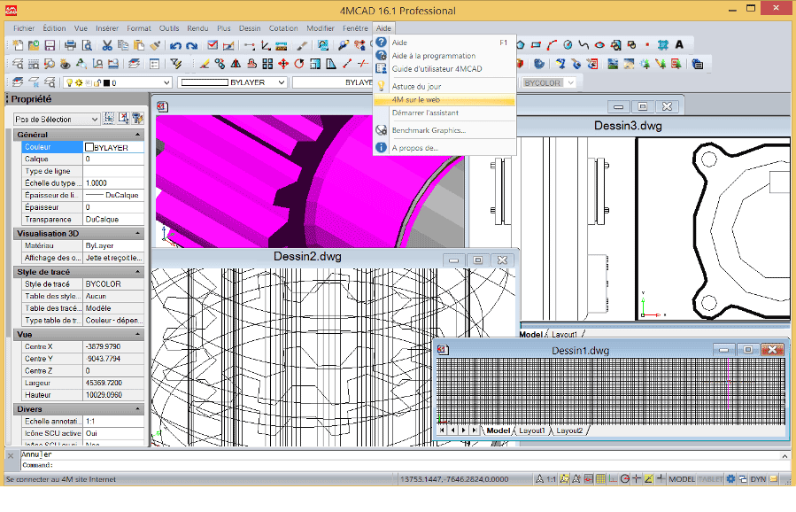Click the Undo arrow icon
This screenshot has width=796, height=512.
[x=175, y=45]
